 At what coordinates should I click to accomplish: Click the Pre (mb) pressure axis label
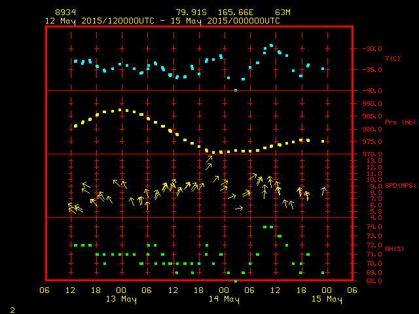(x=400, y=122)
